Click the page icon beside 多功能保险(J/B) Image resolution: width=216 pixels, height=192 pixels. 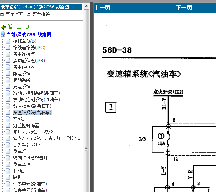coord(8,61)
